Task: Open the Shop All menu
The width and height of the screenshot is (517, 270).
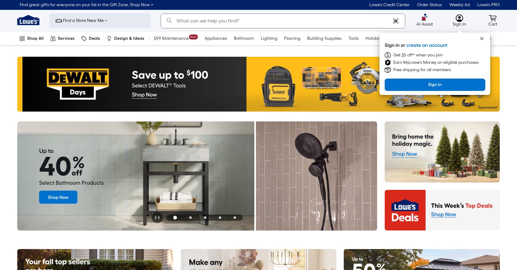Action: [32, 39]
